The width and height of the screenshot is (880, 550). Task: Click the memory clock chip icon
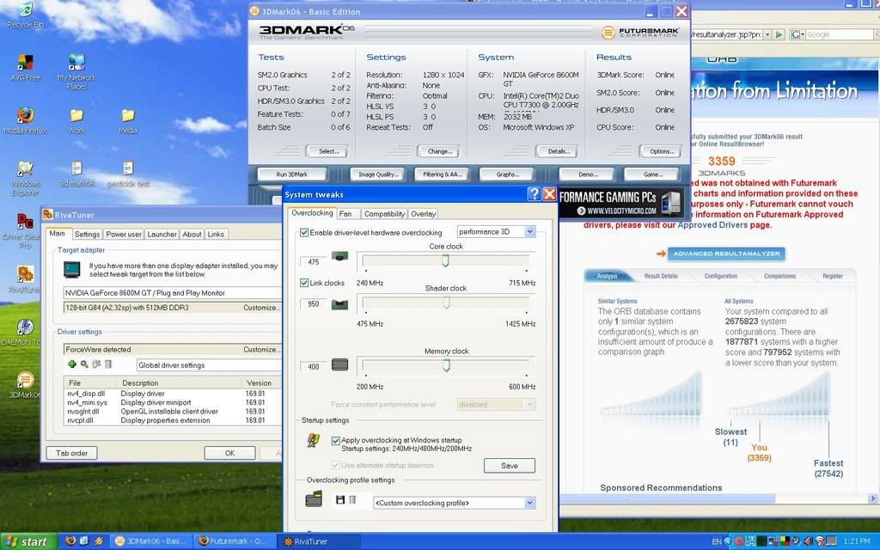[339, 364]
